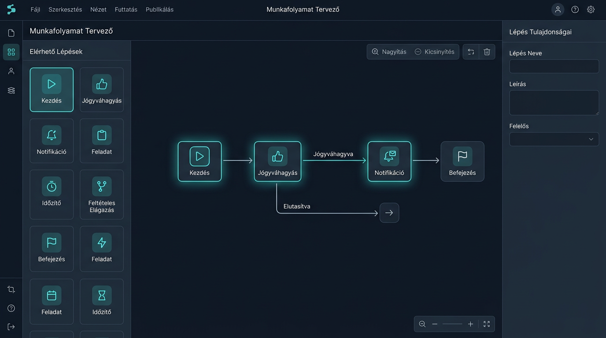Open the Fájl menu
The width and height of the screenshot is (606, 338).
tap(35, 9)
